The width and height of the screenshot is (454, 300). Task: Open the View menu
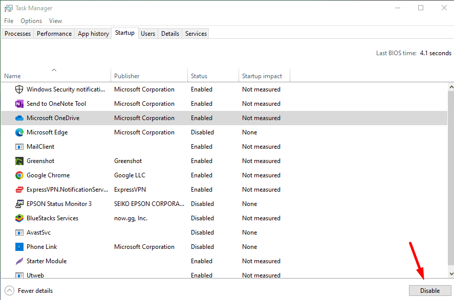pyautogui.click(x=55, y=21)
